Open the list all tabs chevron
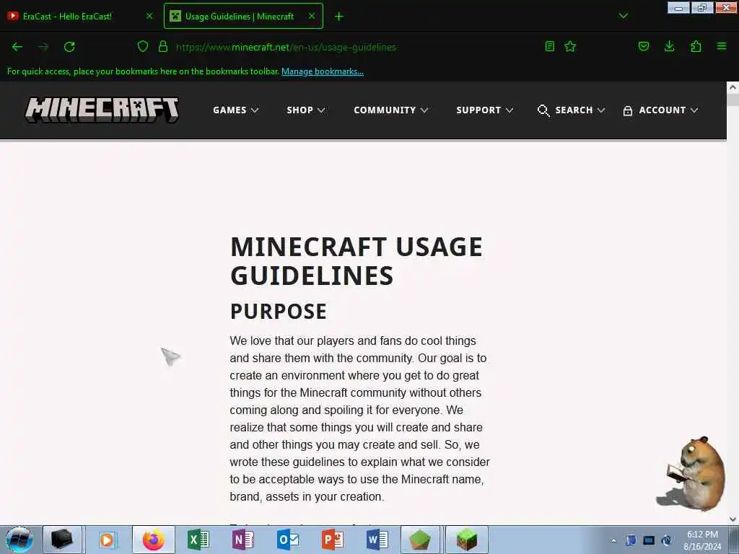This screenshot has width=739, height=554. [623, 16]
